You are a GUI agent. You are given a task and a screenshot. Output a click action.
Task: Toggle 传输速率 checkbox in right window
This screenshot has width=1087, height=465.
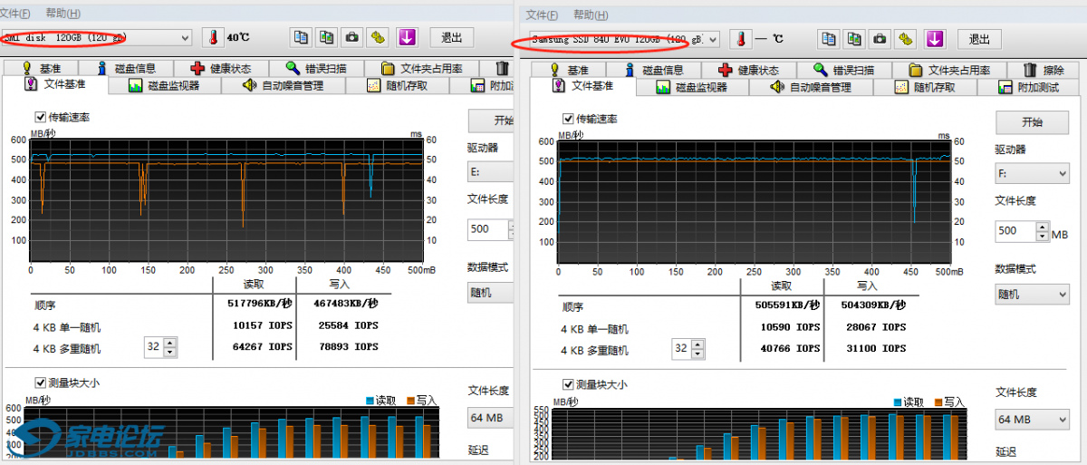(568, 119)
